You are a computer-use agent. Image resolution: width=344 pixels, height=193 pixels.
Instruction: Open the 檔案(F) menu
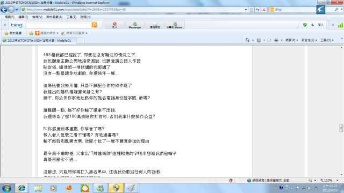click(x=10, y=17)
